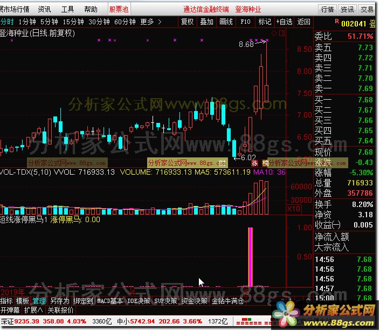380x331 pixels.
Task: Open the 画线 drawing tool
Action: tap(226, 22)
